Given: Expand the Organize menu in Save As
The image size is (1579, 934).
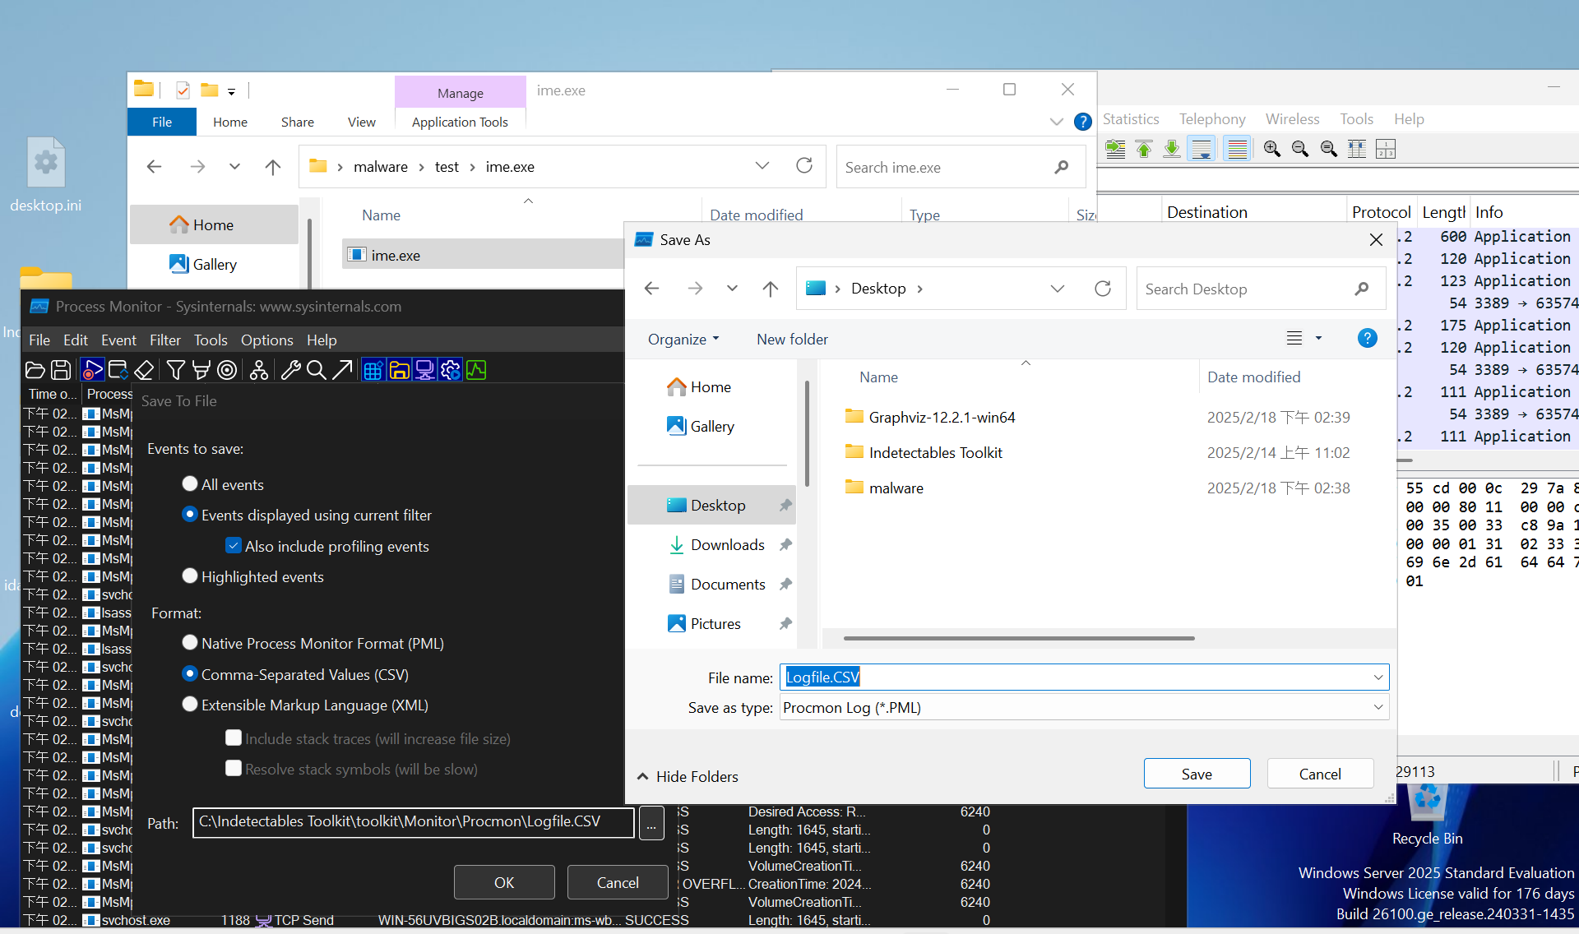Looking at the screenshot, I should [683, 339].
